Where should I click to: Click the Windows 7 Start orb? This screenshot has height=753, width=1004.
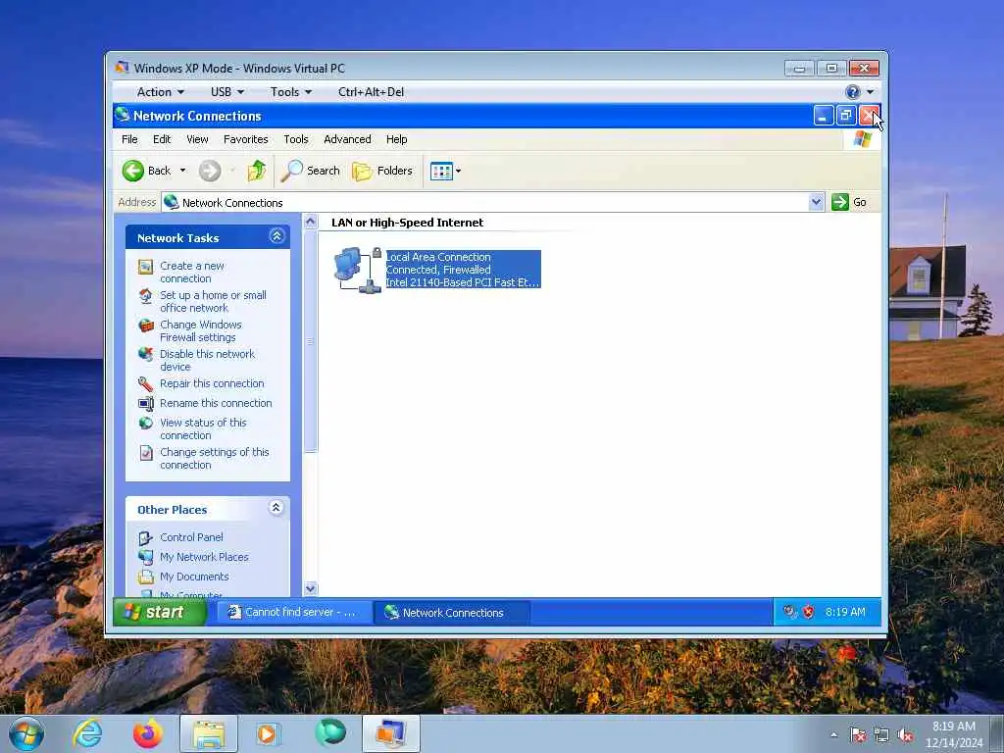[x=26, y=733]
